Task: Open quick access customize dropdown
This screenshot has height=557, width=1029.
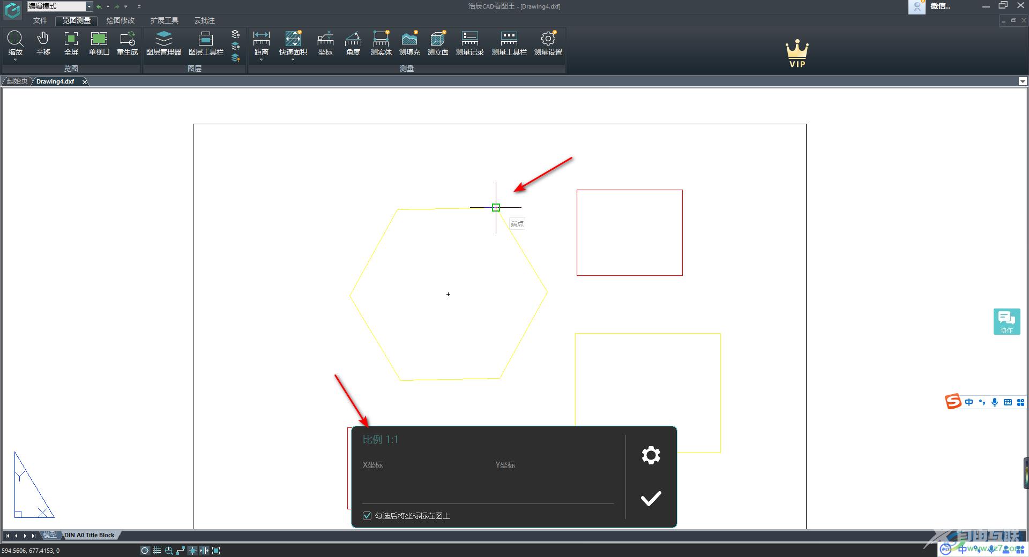Action: pyautogui.click(x=139, y=6)
